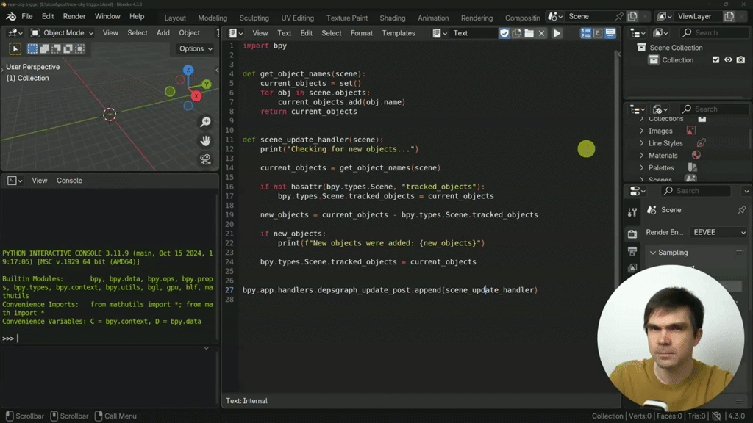Uncheck the Collection checkbox in the Outliner
753x423 pixels.
coord(716,59)
